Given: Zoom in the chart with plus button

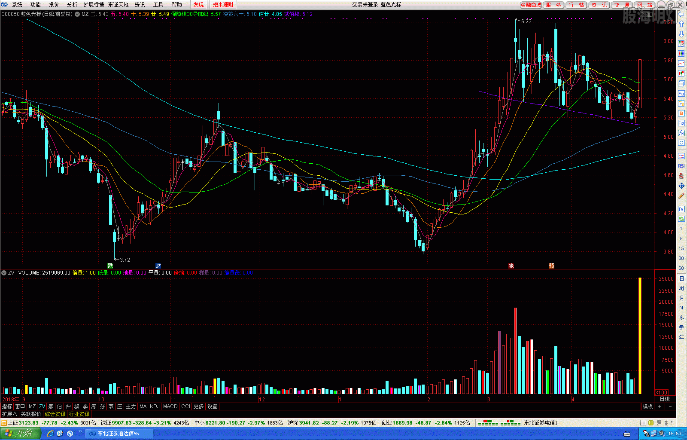Looking at the screenshot, I should [660, 406].
